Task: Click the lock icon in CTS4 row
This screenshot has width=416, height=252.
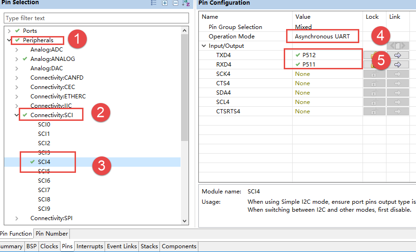Action: (x=374, y=83)
